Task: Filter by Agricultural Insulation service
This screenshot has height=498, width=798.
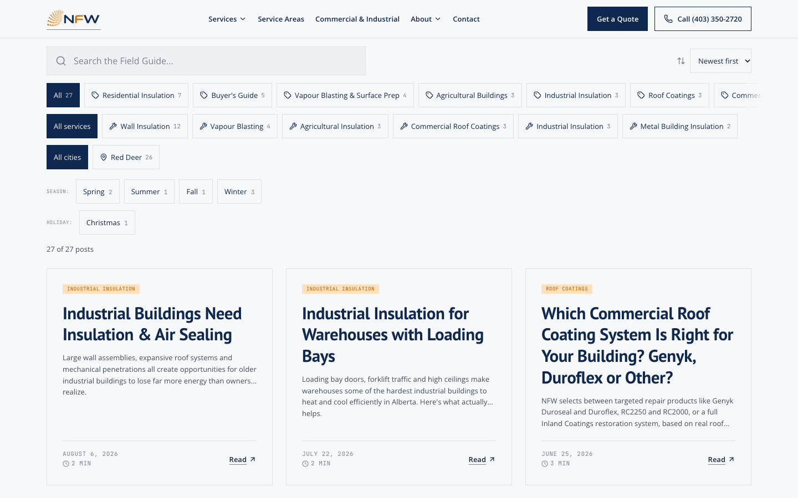Action: click(335, 126)
